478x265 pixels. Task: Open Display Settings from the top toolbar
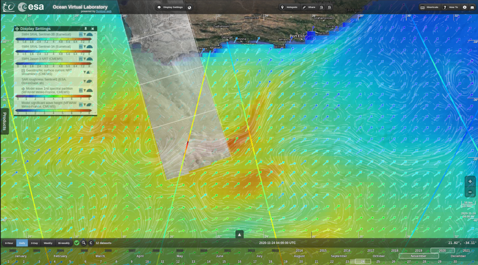click(x=170, y=7)
